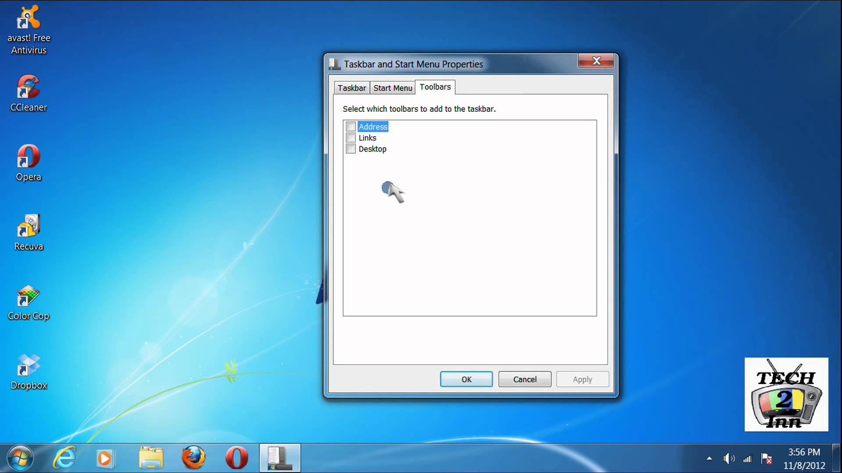This screenshot has width=842, height=473.
Task: Switch to the Taskbar tab
Action: [x=352, y=87]
